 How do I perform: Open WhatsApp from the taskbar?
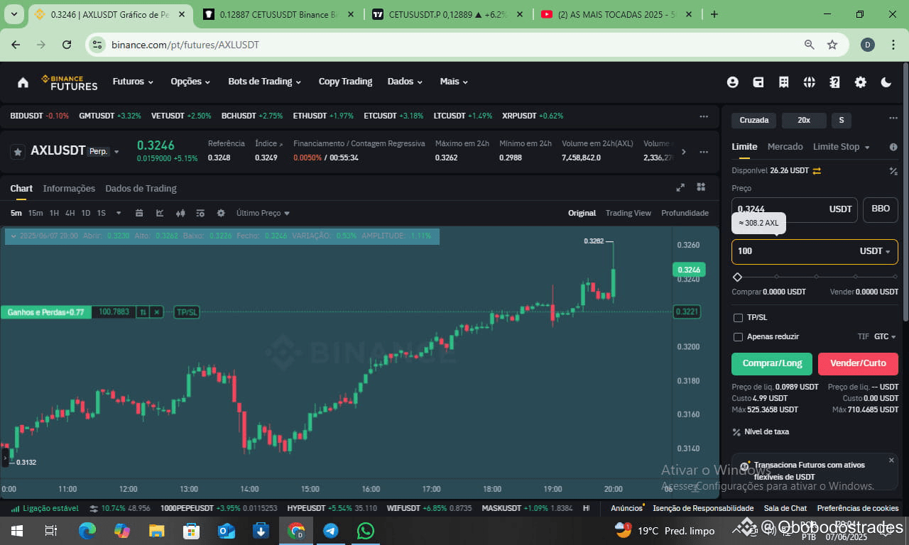[x=365, y=531]
